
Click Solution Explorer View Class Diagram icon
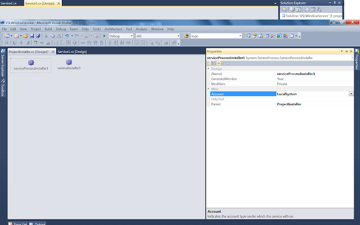[x=319, y=10]
